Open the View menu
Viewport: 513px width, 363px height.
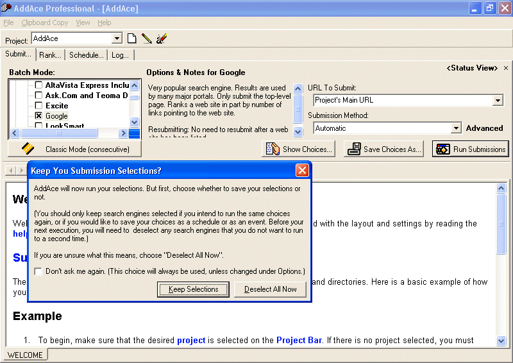tap(83, 22)
